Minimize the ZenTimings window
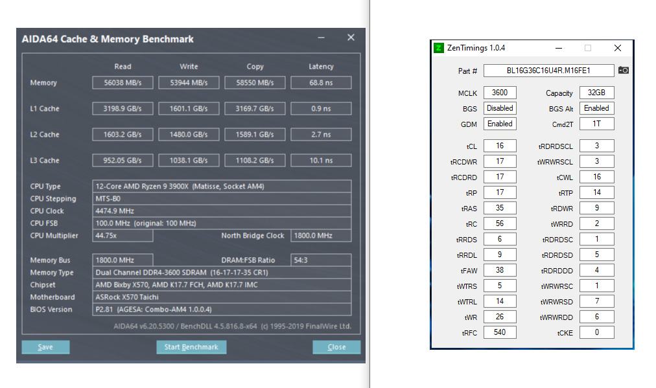 pos(559,48)
